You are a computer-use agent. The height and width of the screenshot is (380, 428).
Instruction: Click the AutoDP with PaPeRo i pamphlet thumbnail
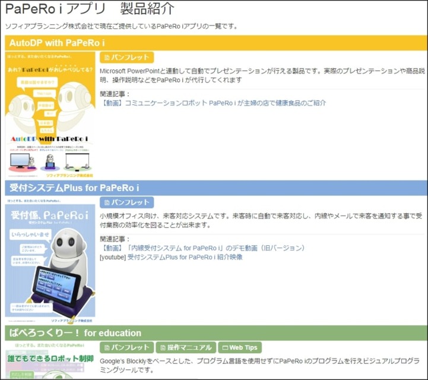point(50,115)
